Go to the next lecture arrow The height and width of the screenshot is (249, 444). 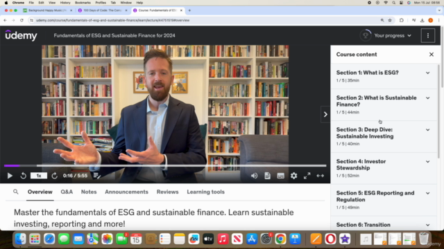point(325,114)
